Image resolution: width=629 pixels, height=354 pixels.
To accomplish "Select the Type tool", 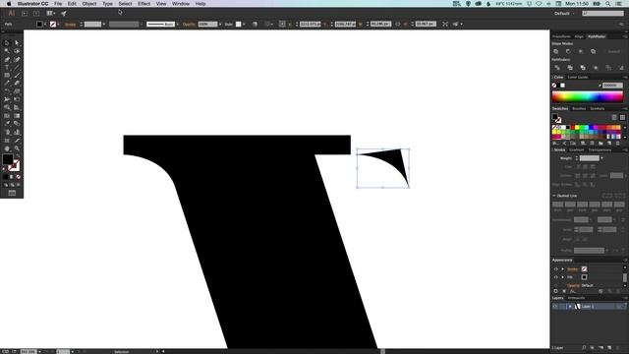I will 7,68.
